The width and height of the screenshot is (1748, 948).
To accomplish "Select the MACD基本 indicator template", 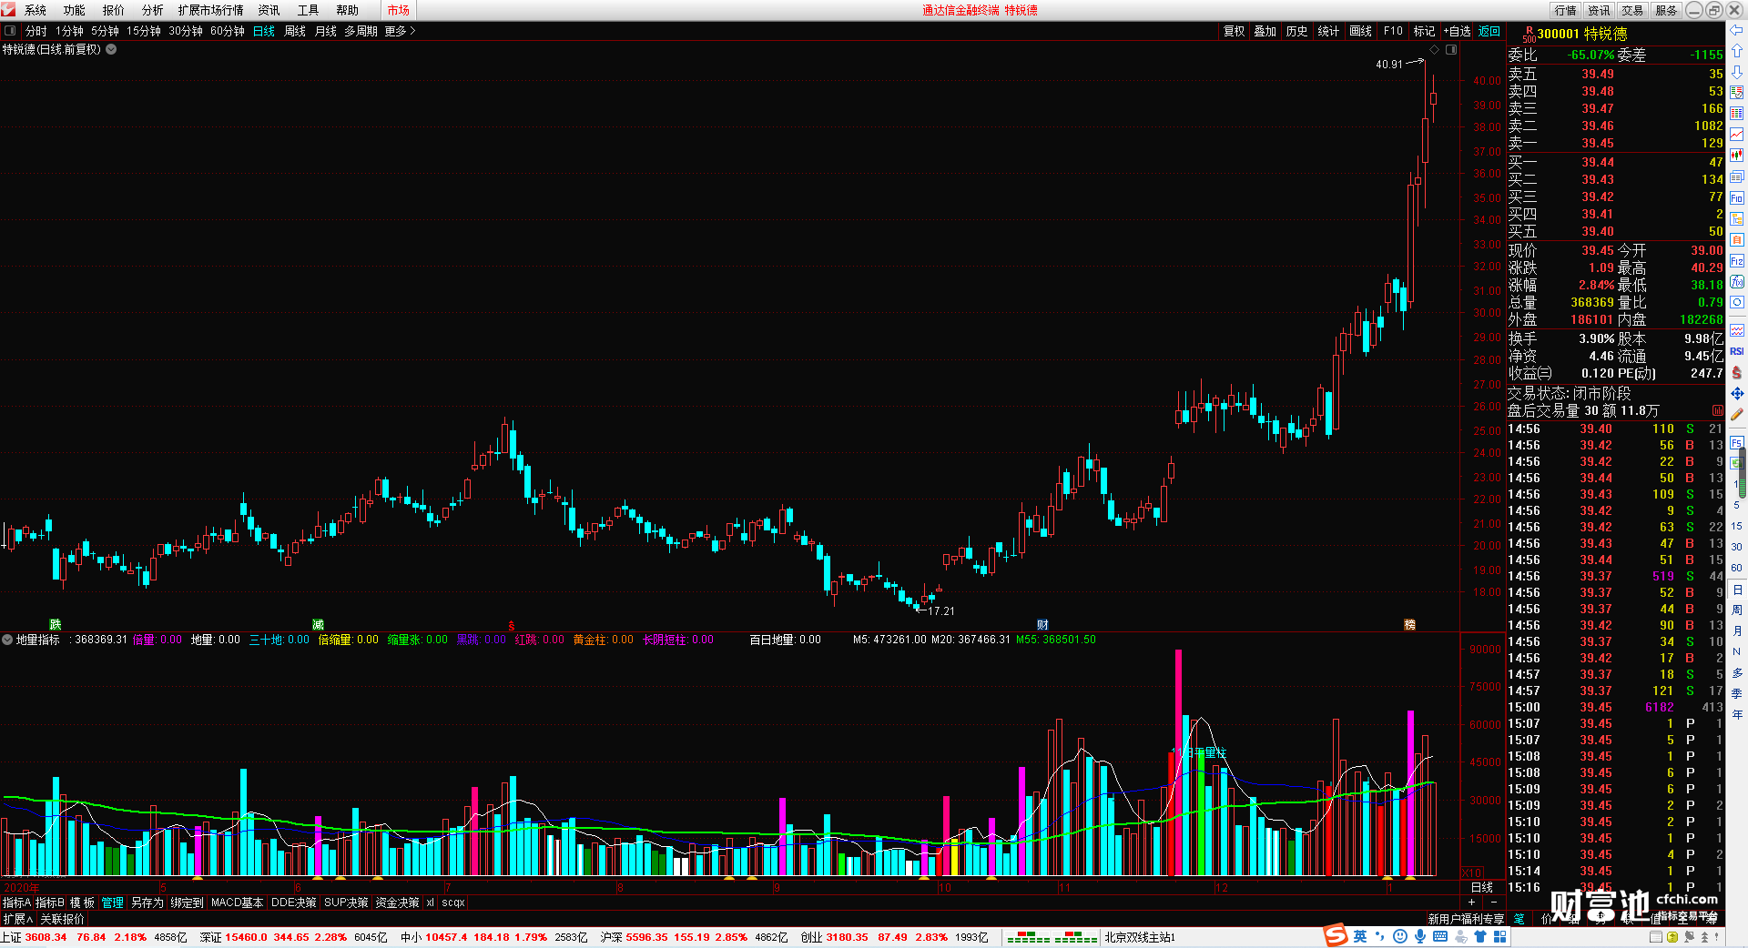I will coord(237,903).
